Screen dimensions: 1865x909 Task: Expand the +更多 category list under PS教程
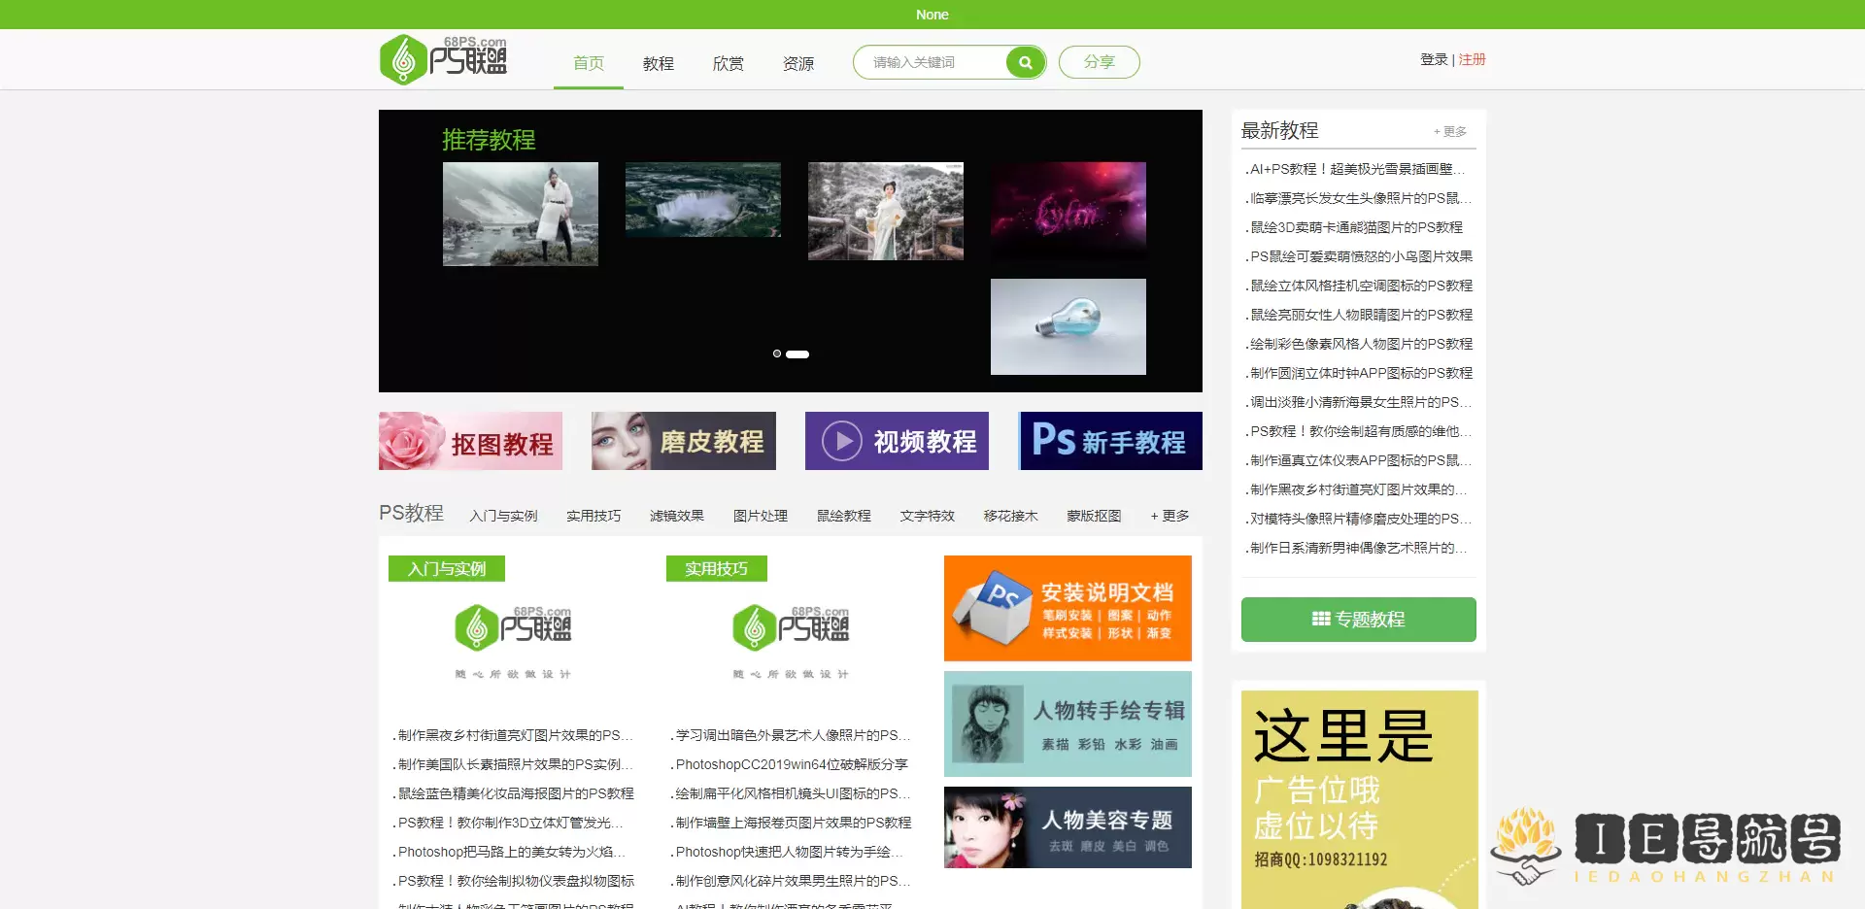[x=1168, y=516]
